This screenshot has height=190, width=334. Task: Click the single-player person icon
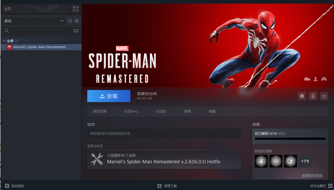316,79
